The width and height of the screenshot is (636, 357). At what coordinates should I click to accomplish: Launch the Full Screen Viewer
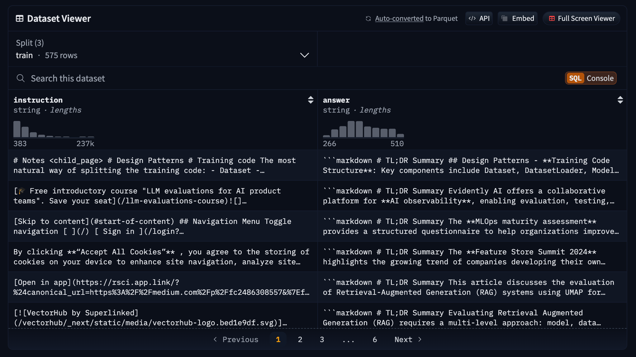click(581, 19)
